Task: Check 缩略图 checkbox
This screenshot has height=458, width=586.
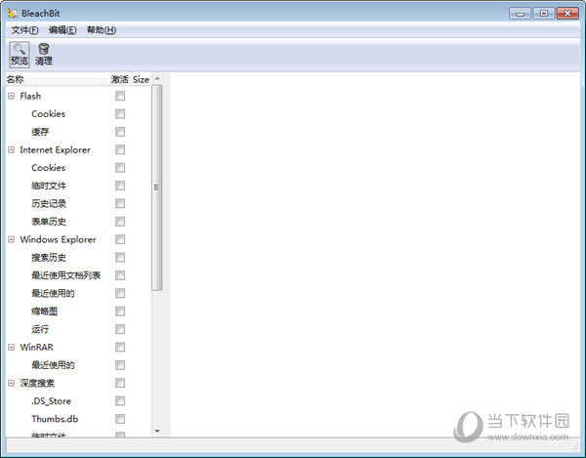Action: pyautogui.click(x=120, y=312)
